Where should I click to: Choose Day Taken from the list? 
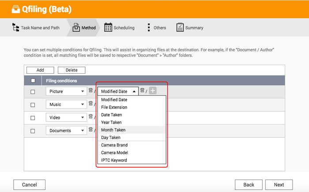pyautogui.click(x=132, y=137)
